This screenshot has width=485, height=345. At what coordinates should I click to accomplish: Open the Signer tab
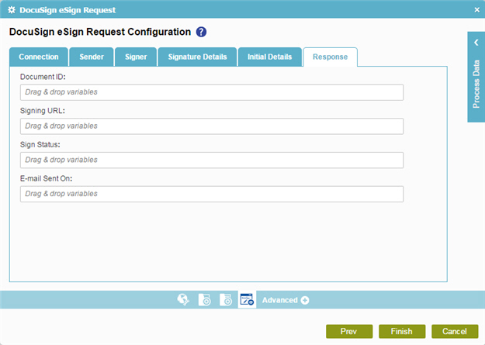click(x=136, y=57)
